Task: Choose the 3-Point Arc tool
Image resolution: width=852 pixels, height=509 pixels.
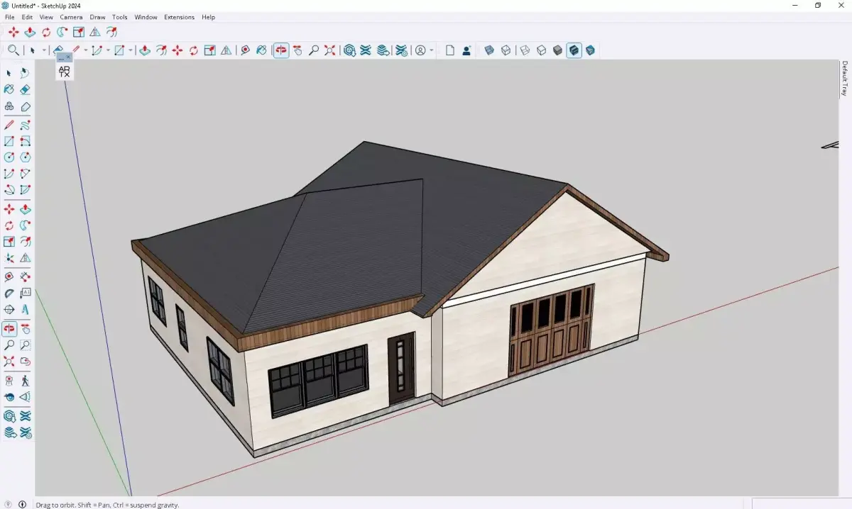Action: [9, 190]
